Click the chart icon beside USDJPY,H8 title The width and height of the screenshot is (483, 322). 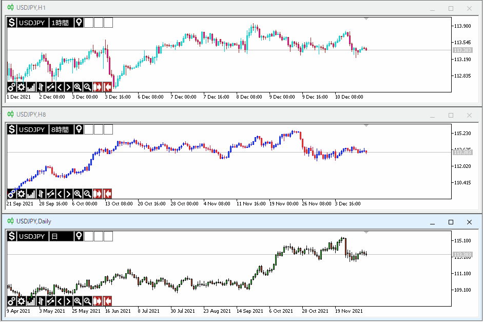[10, 115]
